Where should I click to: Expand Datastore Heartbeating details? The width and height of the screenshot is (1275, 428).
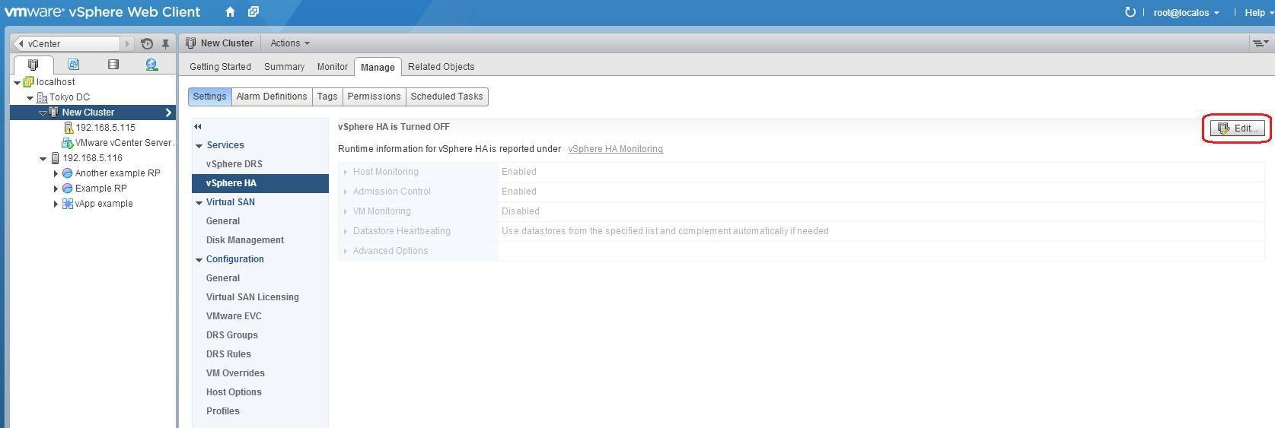(346, 231)
